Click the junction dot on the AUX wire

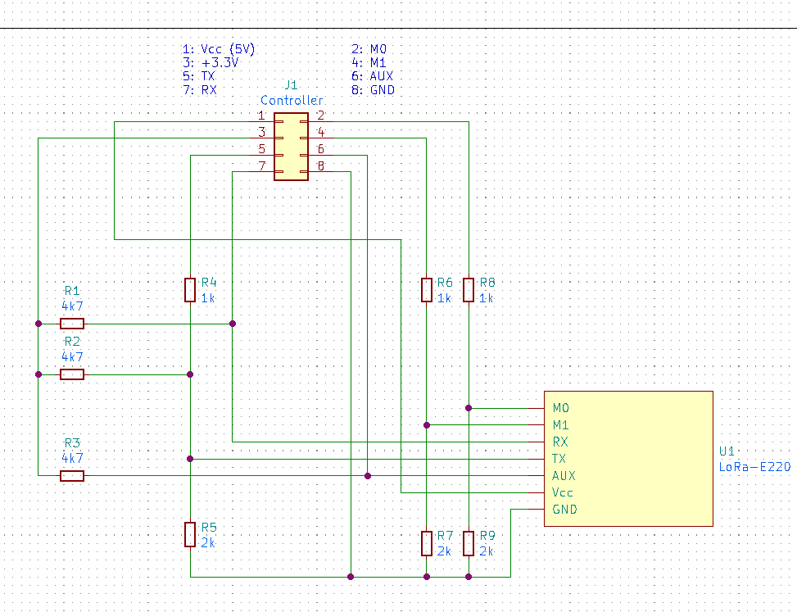(x=368, y=476)
